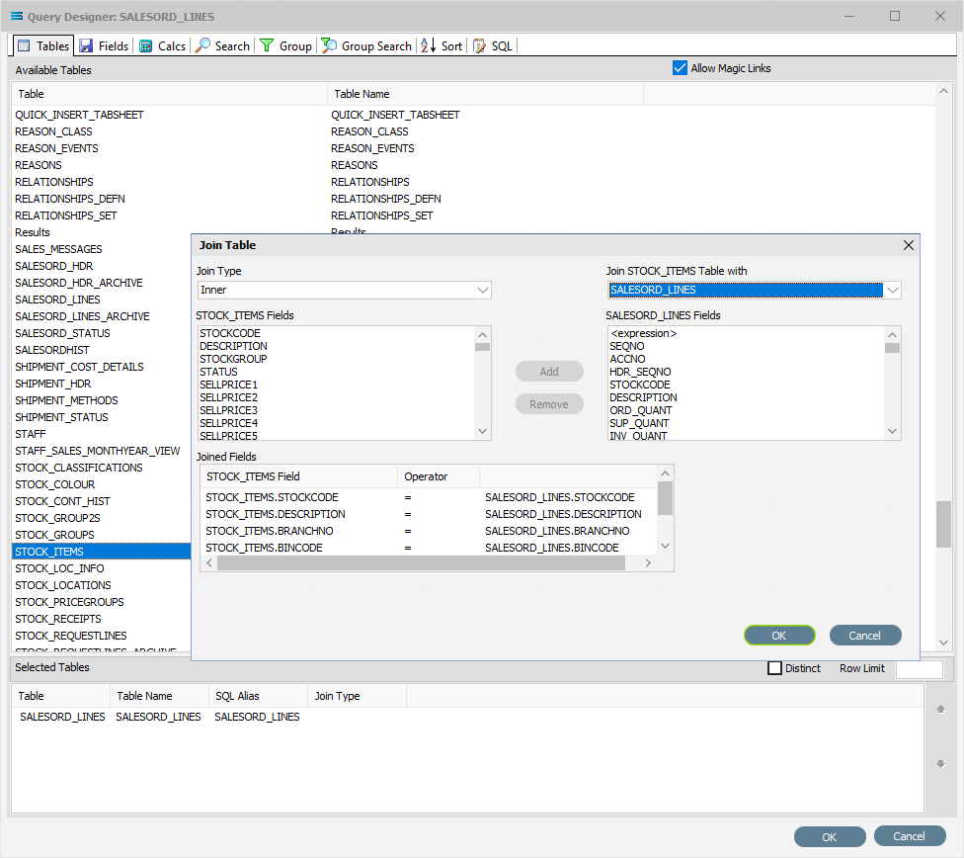The image size is (964, 858).
Task: Open the Join STOCK_ITEMS Table with dropdown
Action: pyautogui.click(x=893, y=290)
